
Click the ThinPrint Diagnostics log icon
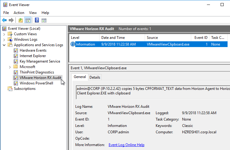tap(16, 72)
